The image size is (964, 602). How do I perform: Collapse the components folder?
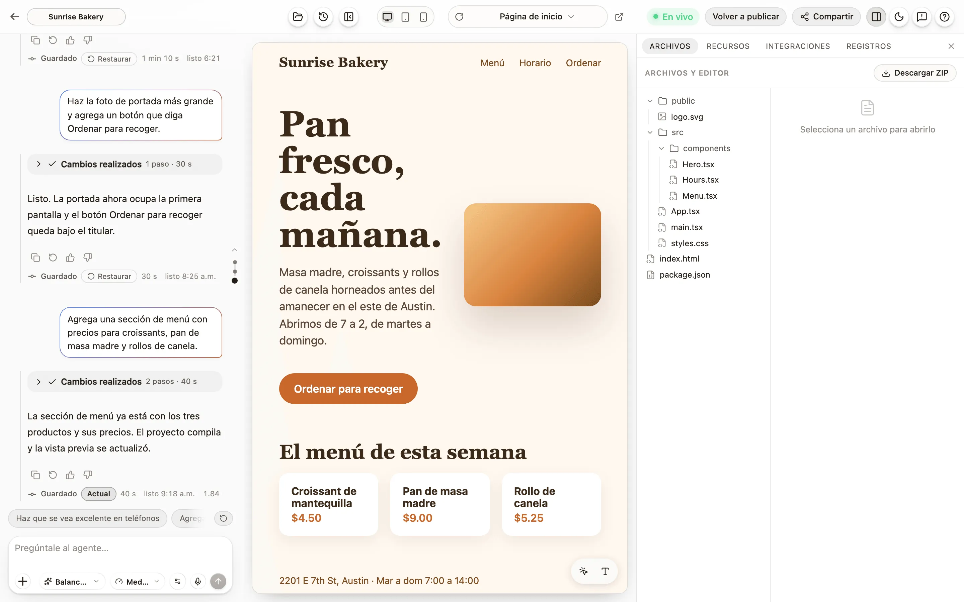[x=661, y=148]
